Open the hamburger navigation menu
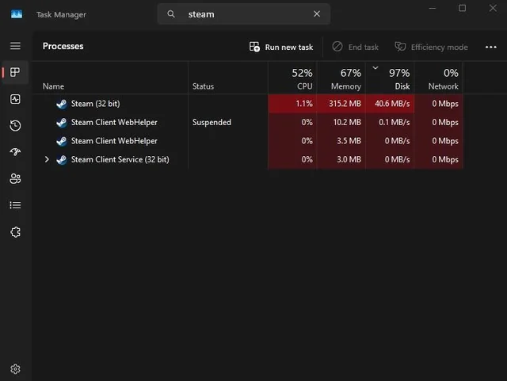 click(x=15, y=47)
